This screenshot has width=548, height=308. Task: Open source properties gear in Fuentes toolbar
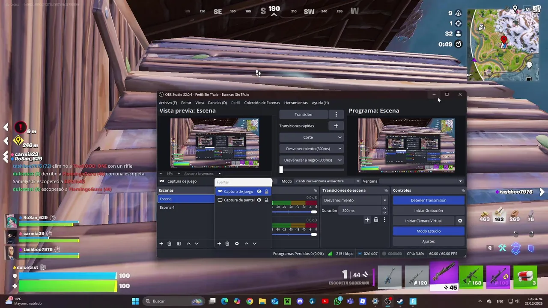point(237,243)
